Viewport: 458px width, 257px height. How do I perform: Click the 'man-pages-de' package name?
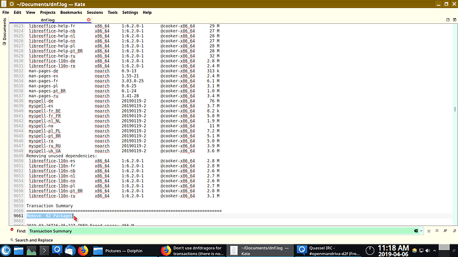point(43,71)
